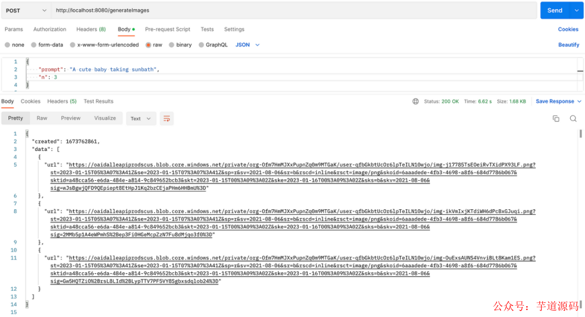Select the none body type radio
This screenshot has height=317, width=585.
7,45
